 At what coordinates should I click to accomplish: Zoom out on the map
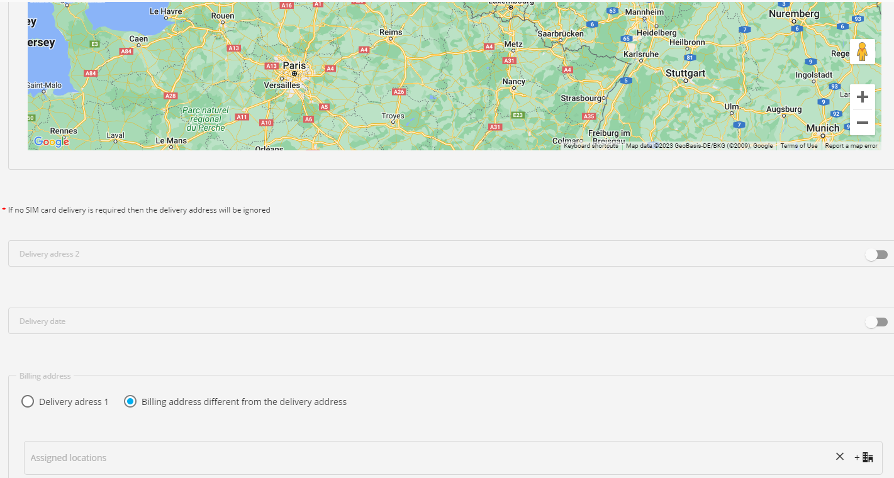point(862,123)
